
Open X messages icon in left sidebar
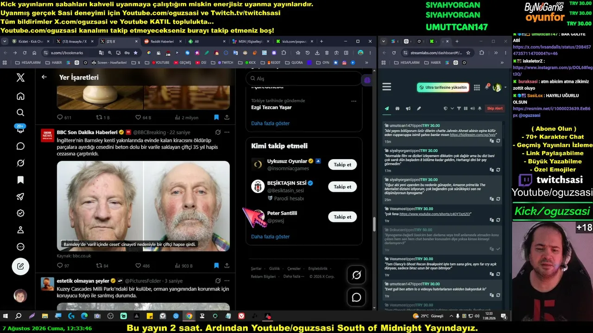(x=20, y=146)
